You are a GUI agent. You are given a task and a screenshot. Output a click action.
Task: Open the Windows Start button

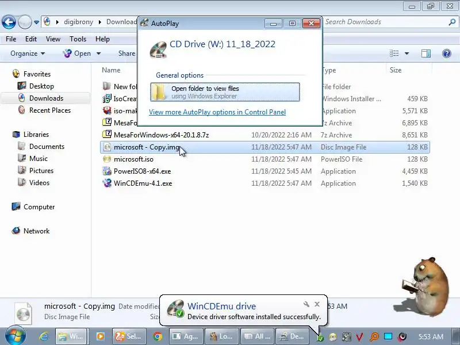coord(16,336)
